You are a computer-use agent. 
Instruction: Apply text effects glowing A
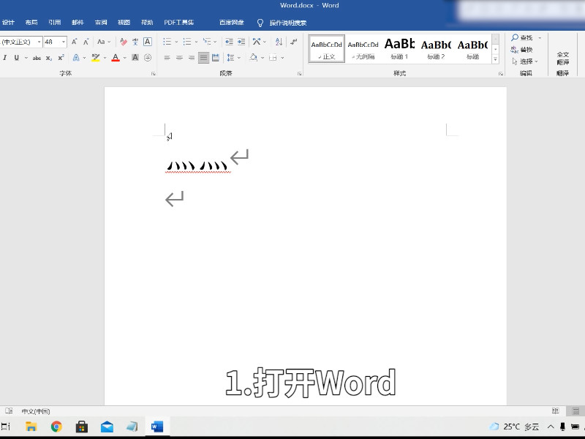(76, 58)
